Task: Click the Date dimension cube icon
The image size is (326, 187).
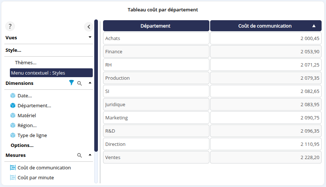Action: pyautogui.click(x=13, y=96)
